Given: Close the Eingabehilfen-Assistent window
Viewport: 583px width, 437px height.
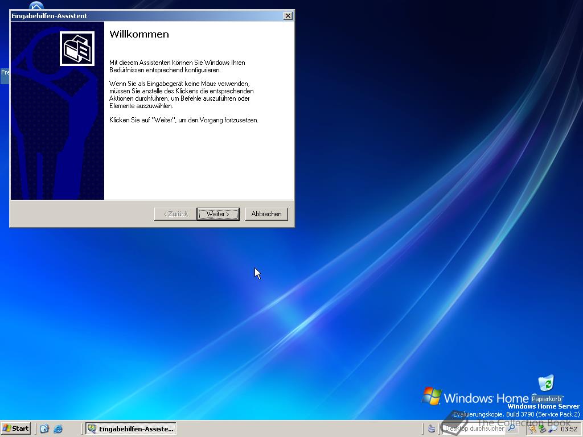Looking at the screenshot, I should click(288, 15).
